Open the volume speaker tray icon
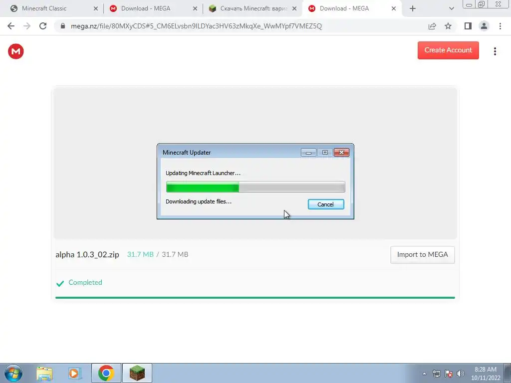The width and height of the screenshot is (511, 383). (x=461, y=374)
